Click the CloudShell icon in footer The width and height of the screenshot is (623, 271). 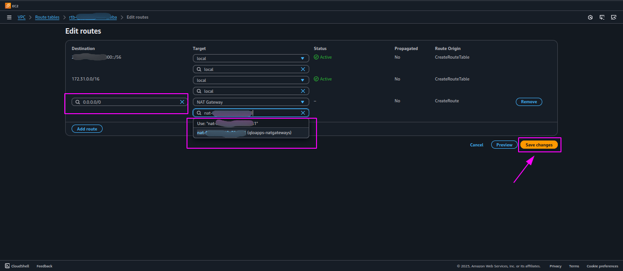[x=7, y=266]
